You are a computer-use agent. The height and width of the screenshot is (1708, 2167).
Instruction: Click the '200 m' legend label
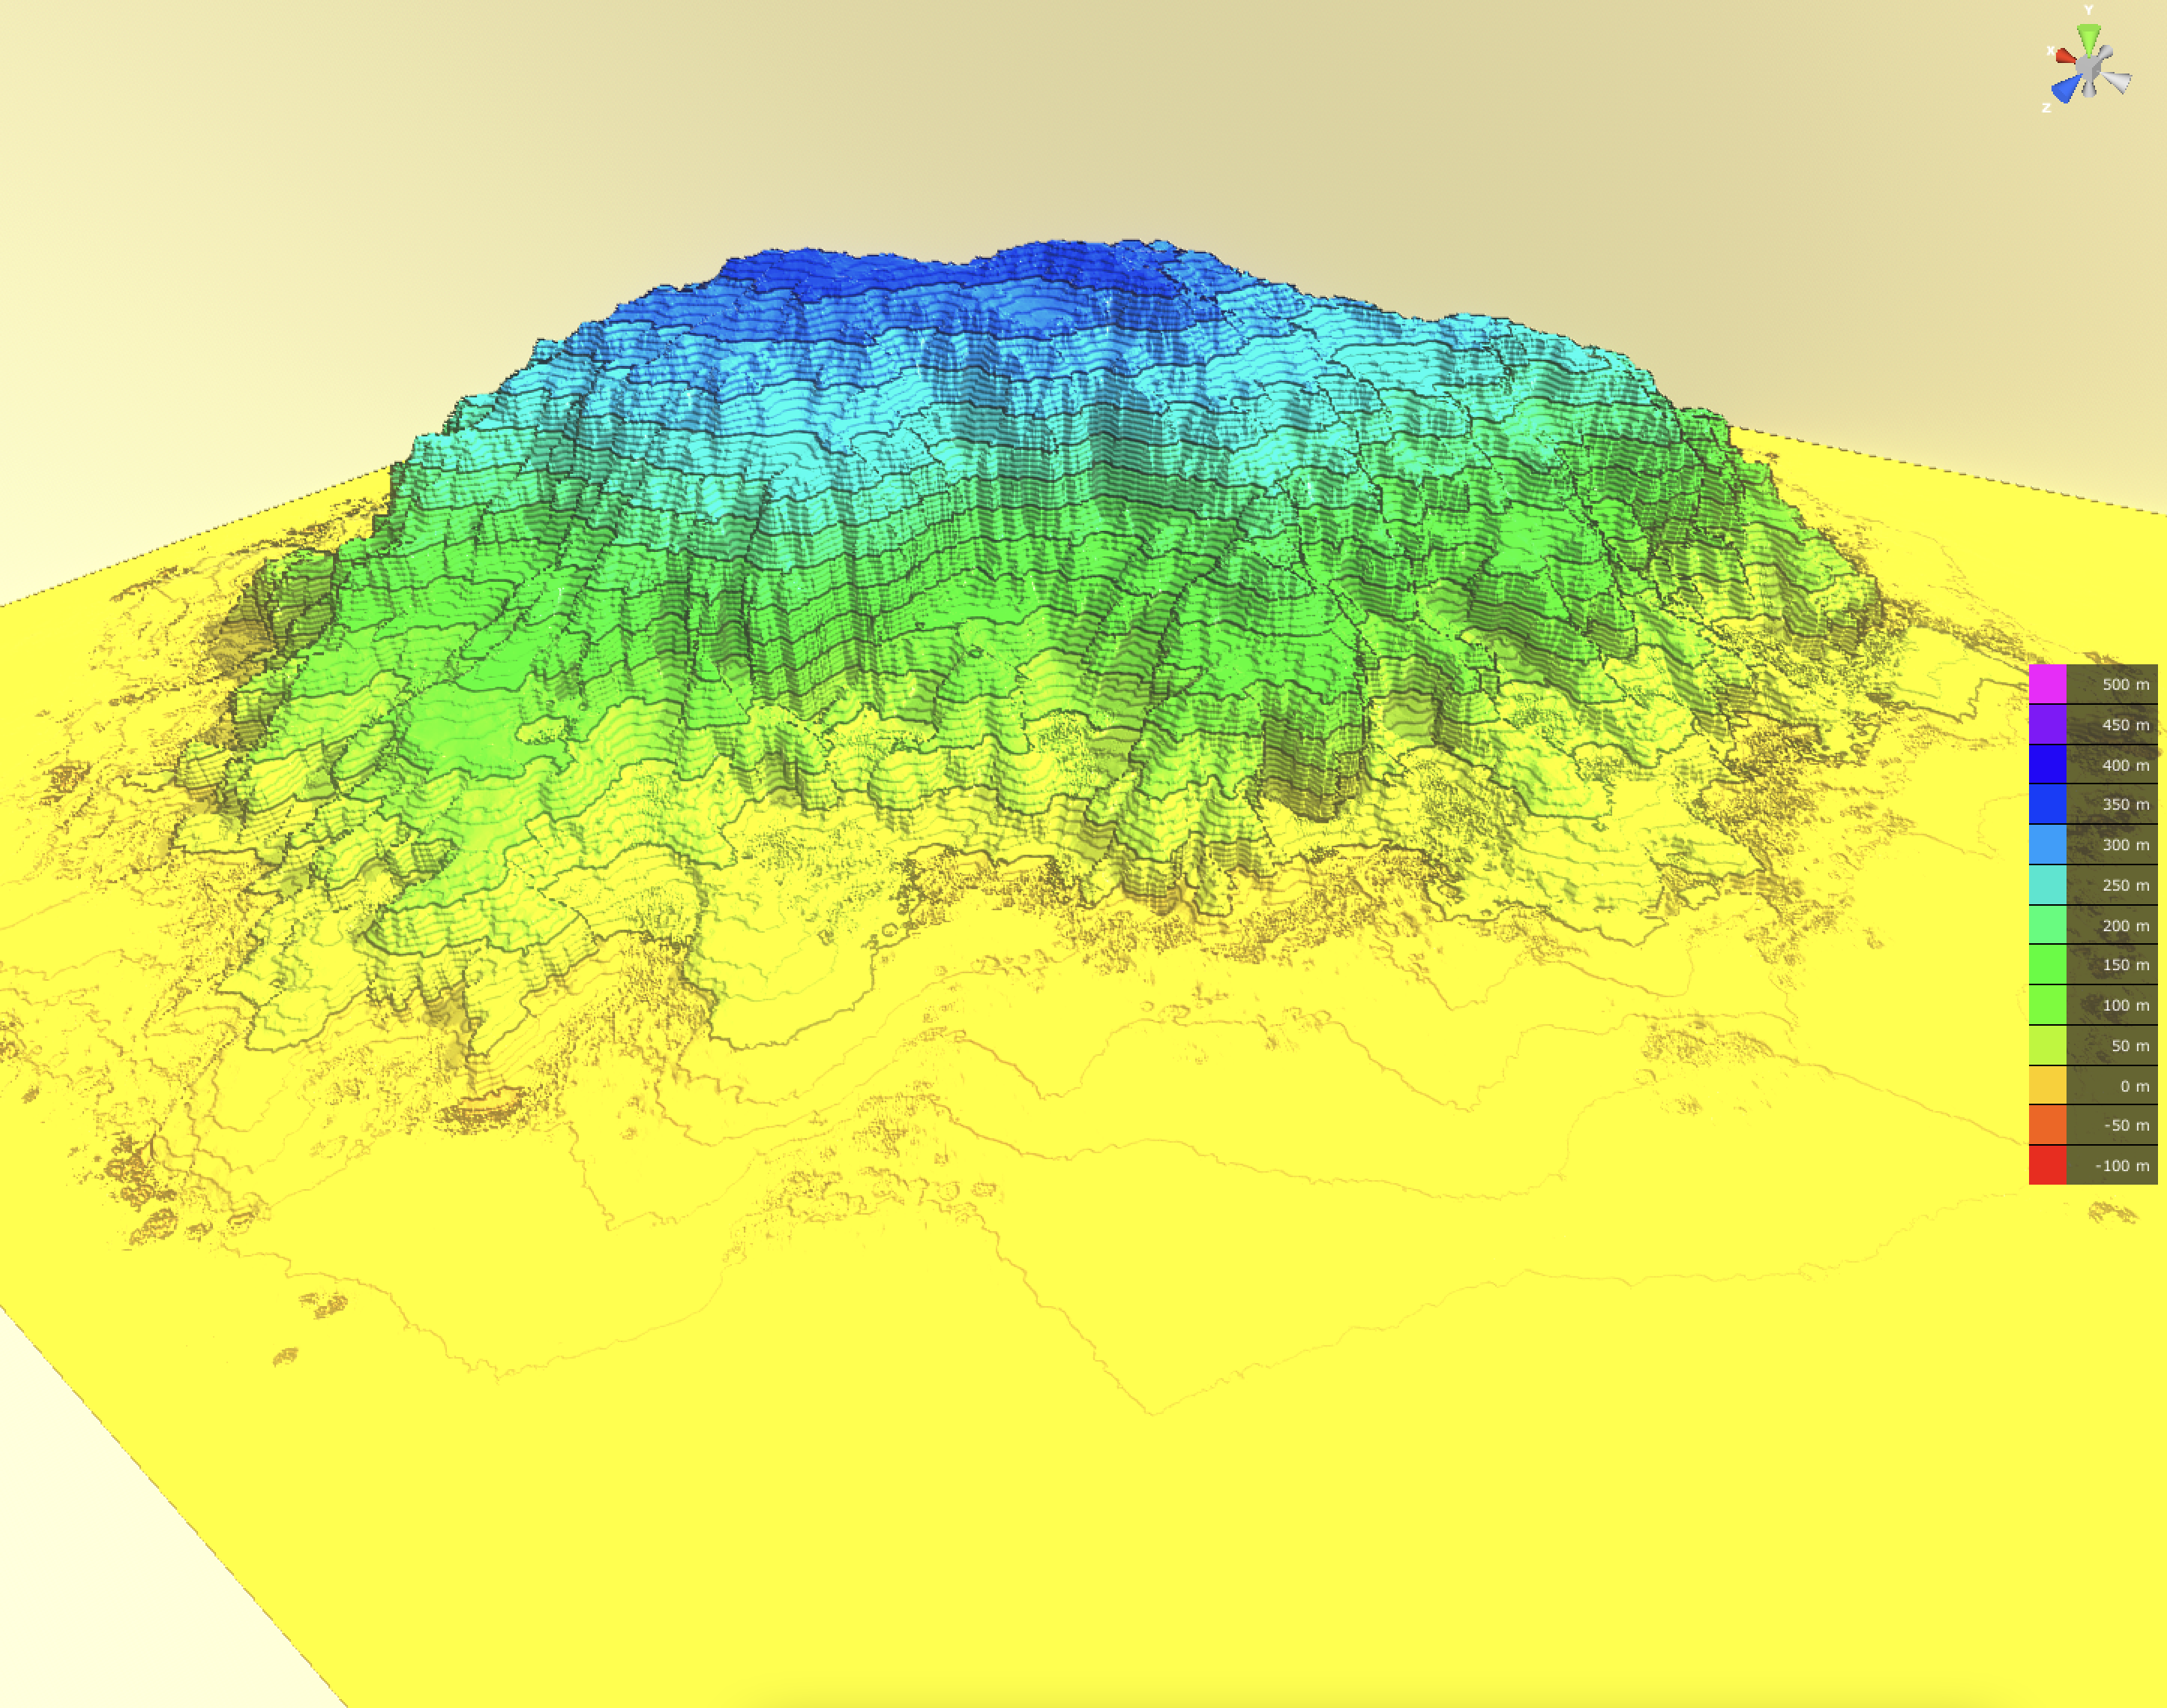(x=2125, y=926)
